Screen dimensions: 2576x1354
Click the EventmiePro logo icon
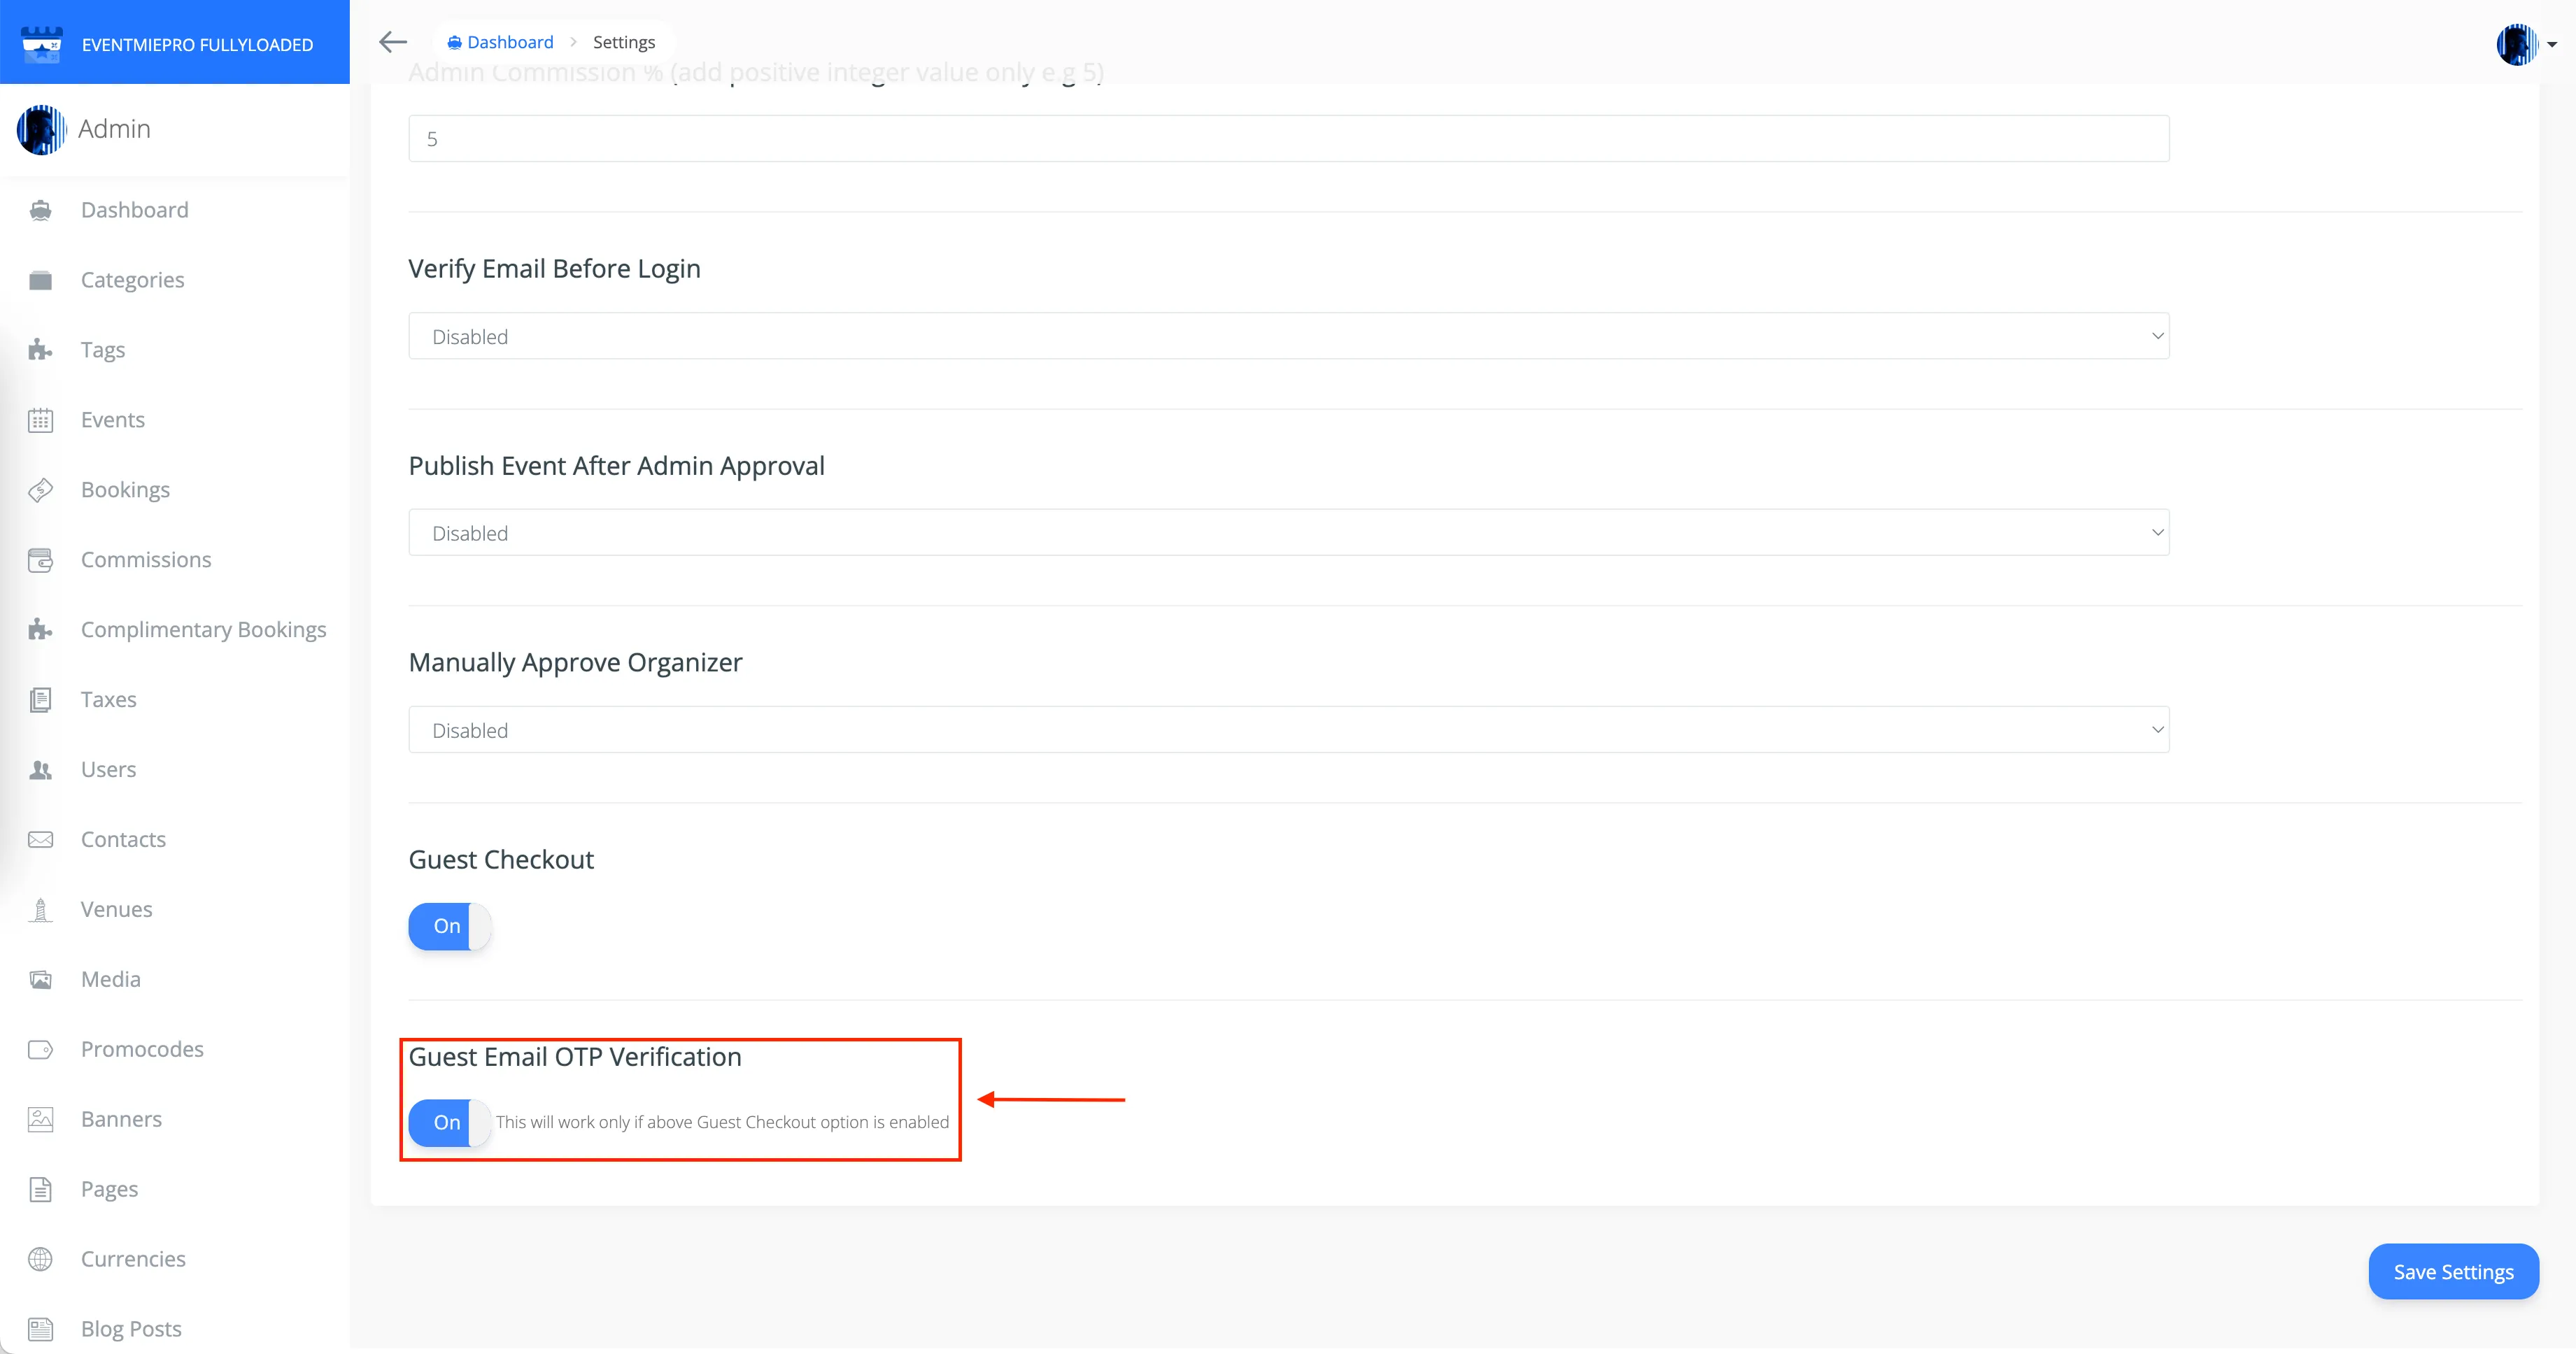point(42,45)
